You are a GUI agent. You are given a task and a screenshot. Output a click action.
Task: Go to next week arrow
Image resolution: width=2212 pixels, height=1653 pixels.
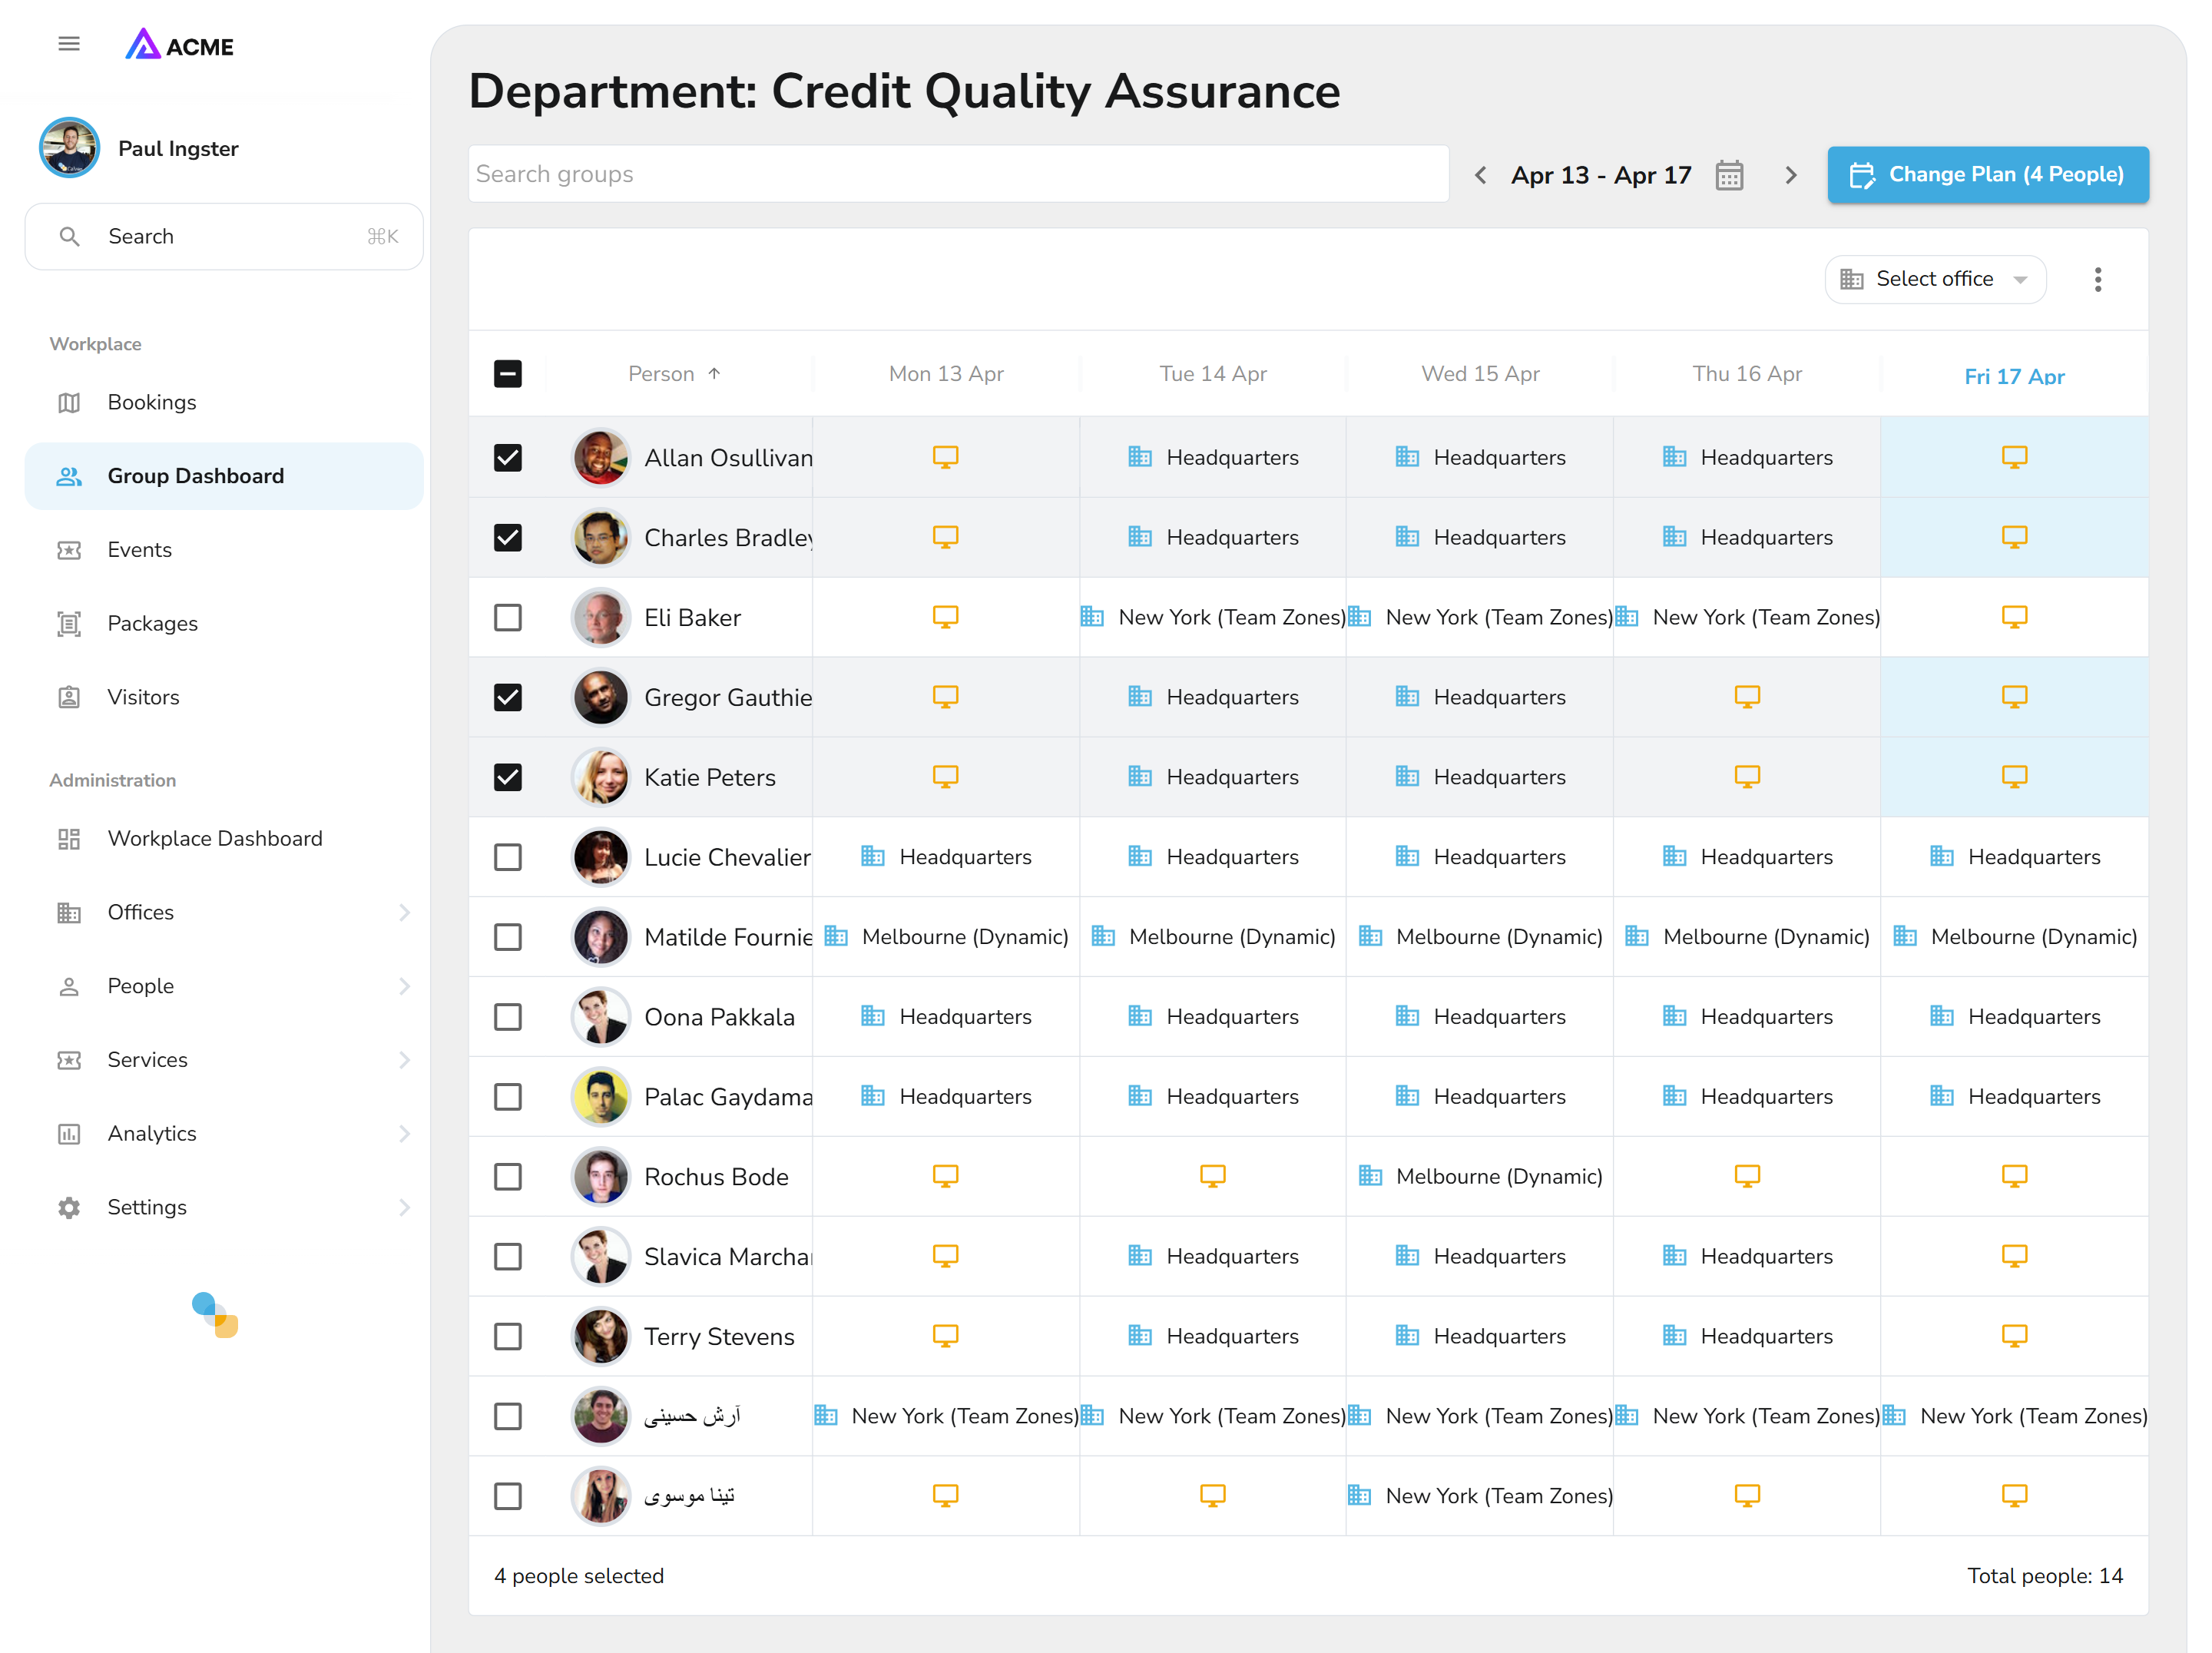[1790, 175]
